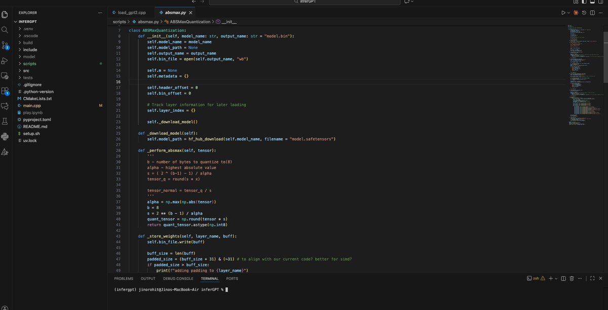608x310 pixels.
Task: Click the code minimap overview
Action: click(x=585, y=76)
